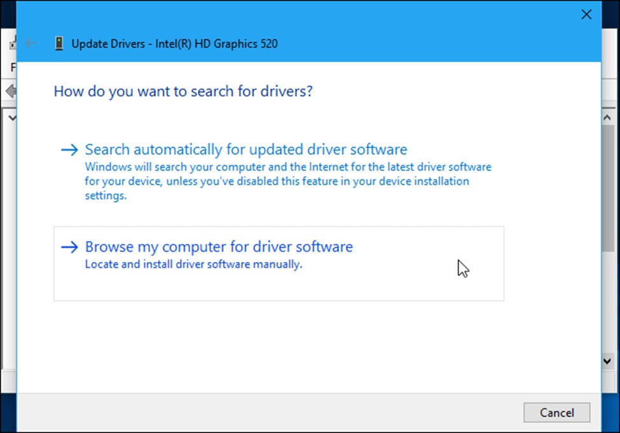Click the arrow icon next to Search automatically
The width and height of the screenshot is (620, 433).
(68, 150)
